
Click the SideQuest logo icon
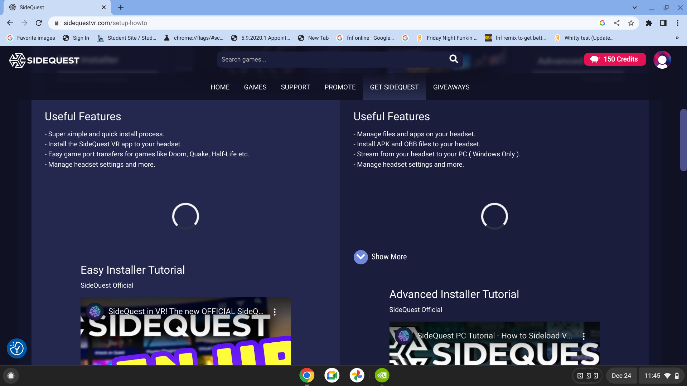coord(16,60)
